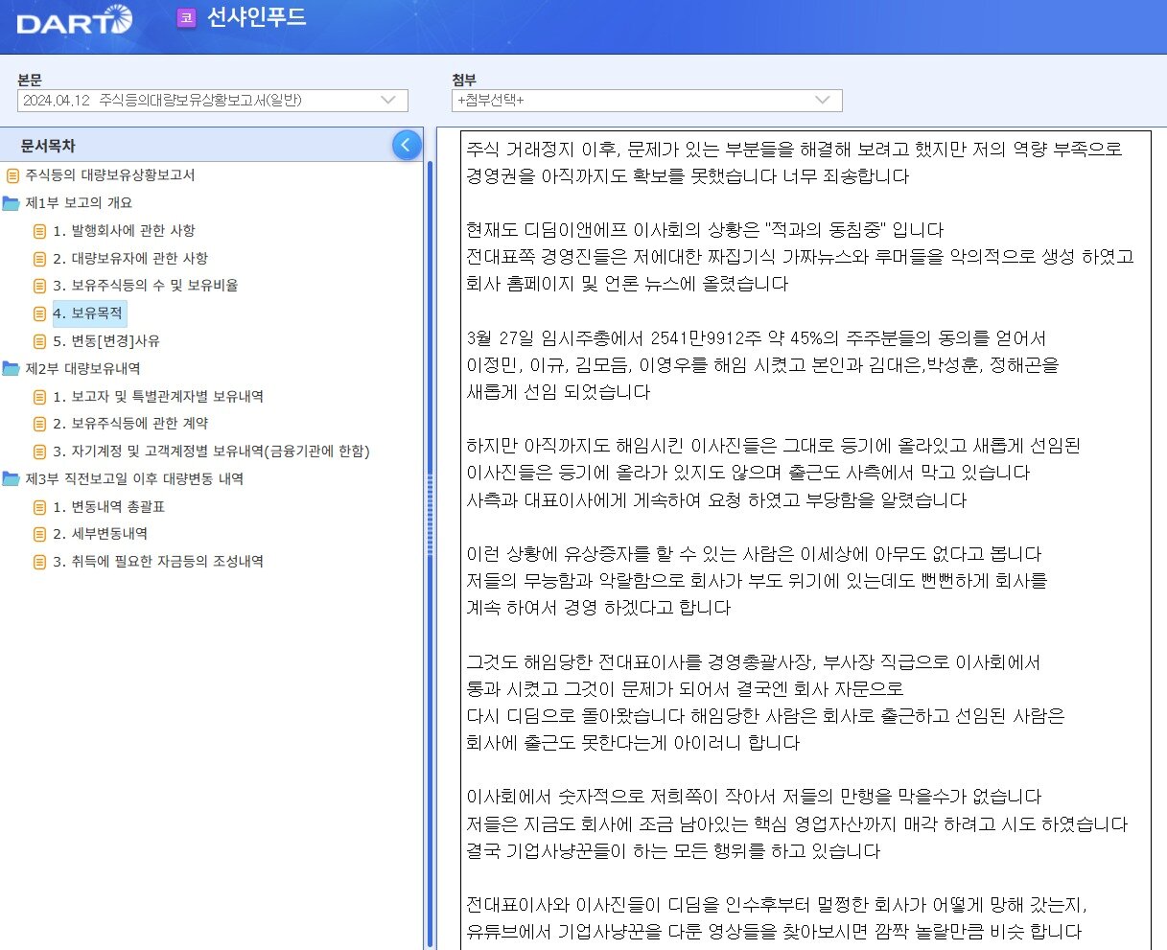
Task: Open the 본문 document dropdown
Action: pos(386,100)
